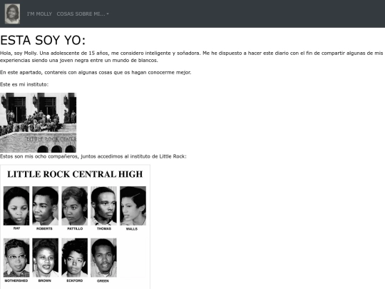The height and width of the screenshot is (289, 385).
Task: Click Molly's profile photo in the navbar
Action: click(x=13, y=14)
